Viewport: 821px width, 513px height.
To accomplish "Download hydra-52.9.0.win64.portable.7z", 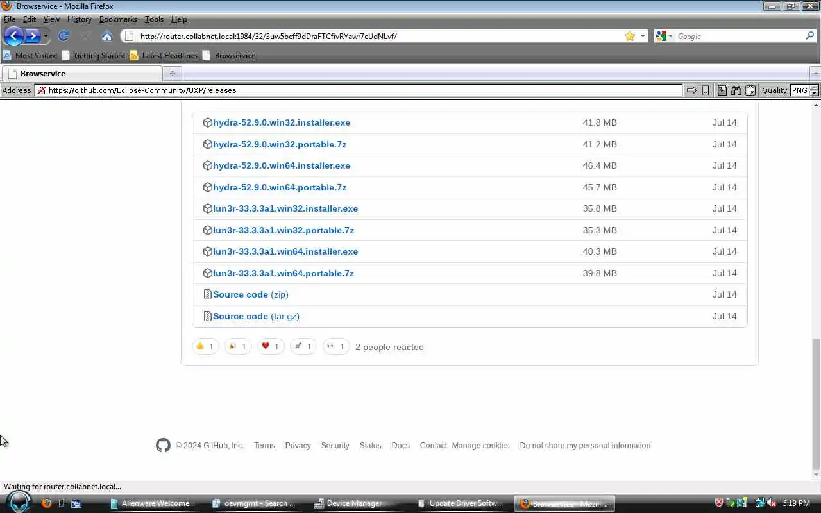I will [x=280, y=187].
